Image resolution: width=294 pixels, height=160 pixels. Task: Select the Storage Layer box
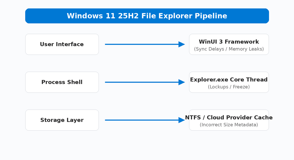pyautogui.click(x=62, y=120)
